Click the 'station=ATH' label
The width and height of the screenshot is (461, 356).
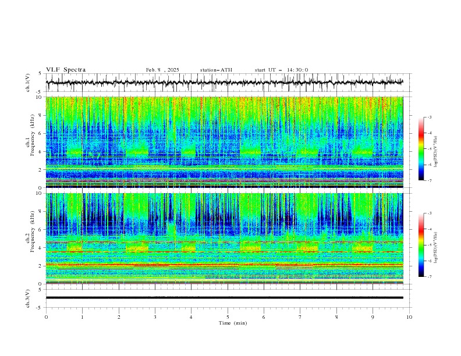point(216,70)
